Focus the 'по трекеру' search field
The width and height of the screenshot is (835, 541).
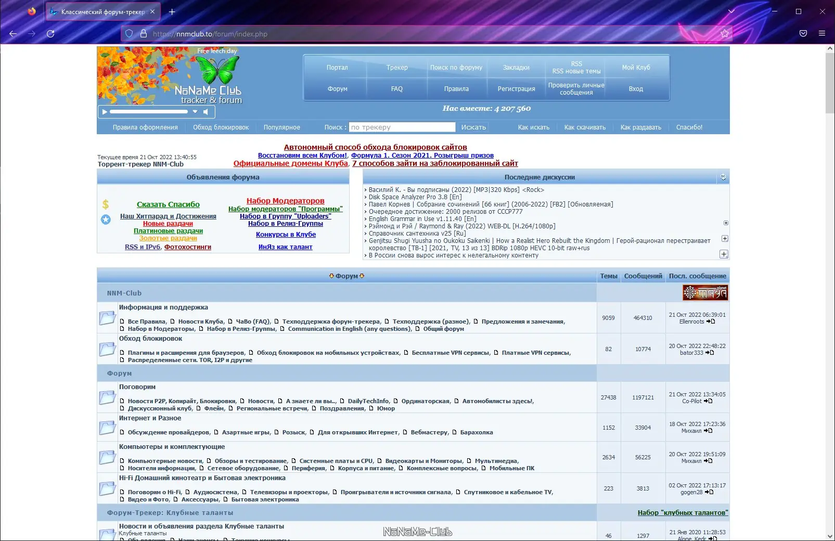[402, 127]
